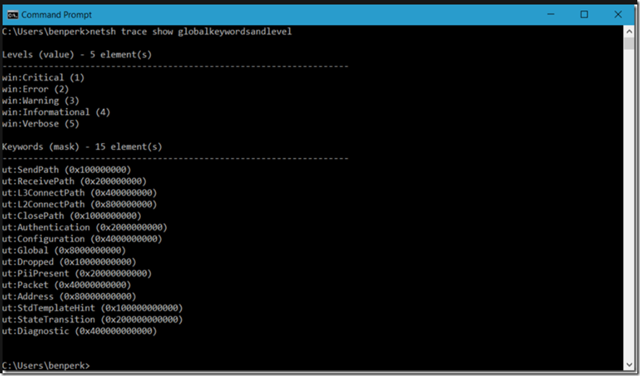Open the Command Prompt system menu icon

(x=12, y=15)
